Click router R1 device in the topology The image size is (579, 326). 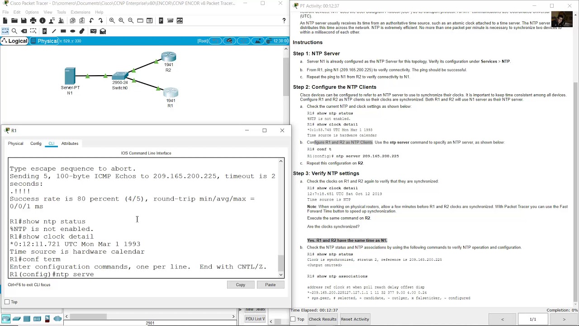pyautogui.click(x=170, y=93)
